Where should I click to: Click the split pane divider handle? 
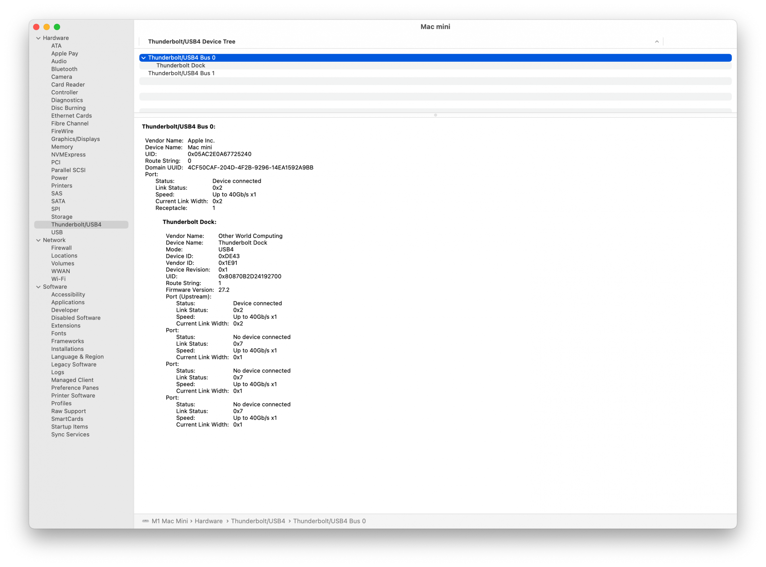435,115
